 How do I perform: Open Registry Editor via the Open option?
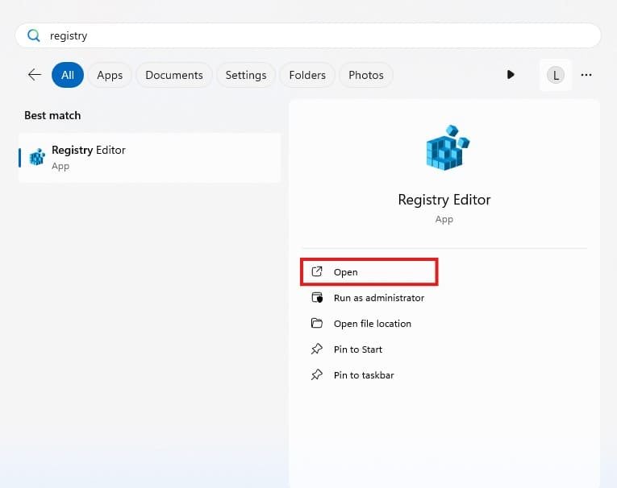(x=369, y=272)
